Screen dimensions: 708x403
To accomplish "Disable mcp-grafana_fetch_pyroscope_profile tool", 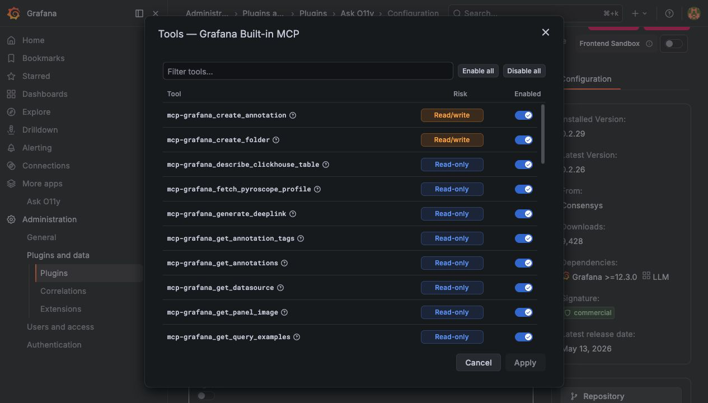I will [x=524, y=189].
